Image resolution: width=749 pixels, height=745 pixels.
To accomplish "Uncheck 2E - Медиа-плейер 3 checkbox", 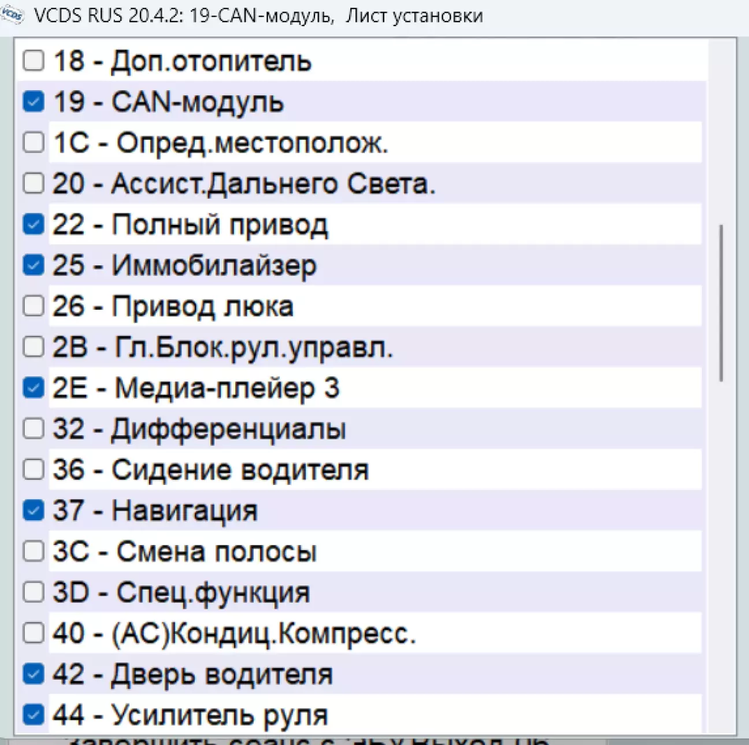I will click(x=34, y=388).
